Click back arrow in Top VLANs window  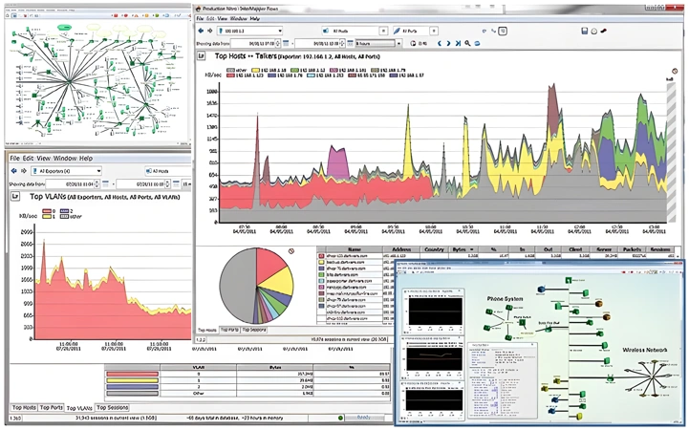point(13,171)
